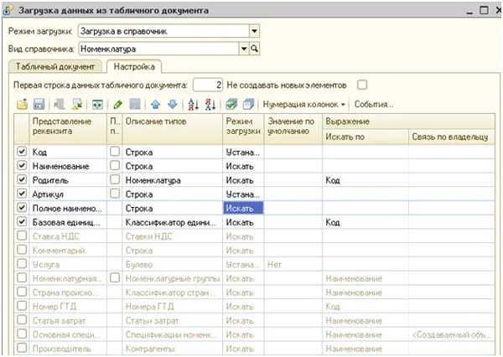
Task: Check all rows with the green checkmarks icon
Action: [x=231, y=104]
